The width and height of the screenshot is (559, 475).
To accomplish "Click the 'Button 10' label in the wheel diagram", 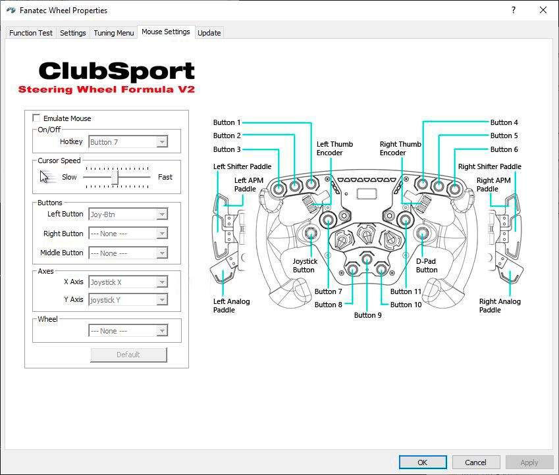I will click(406, 305).
